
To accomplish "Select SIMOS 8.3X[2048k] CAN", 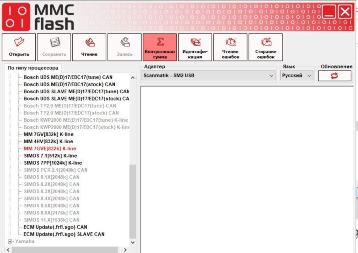I will (x=52, y=191).
